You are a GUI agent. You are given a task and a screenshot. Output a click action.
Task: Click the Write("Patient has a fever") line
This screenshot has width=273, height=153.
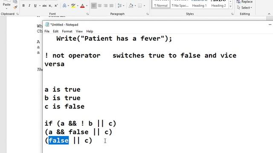(x=114, y=39)
